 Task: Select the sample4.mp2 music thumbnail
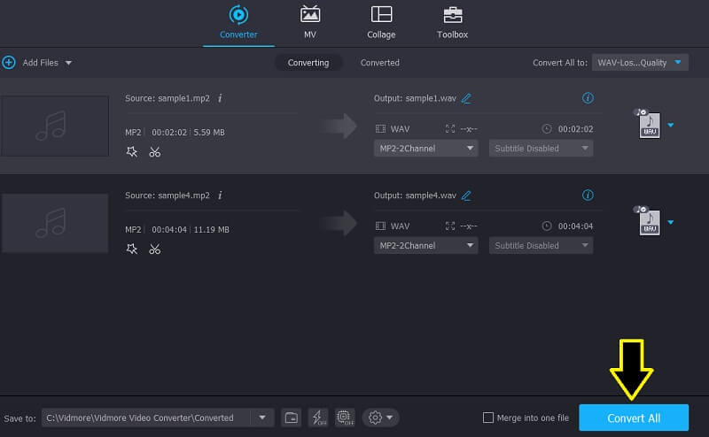coord(55,223)
